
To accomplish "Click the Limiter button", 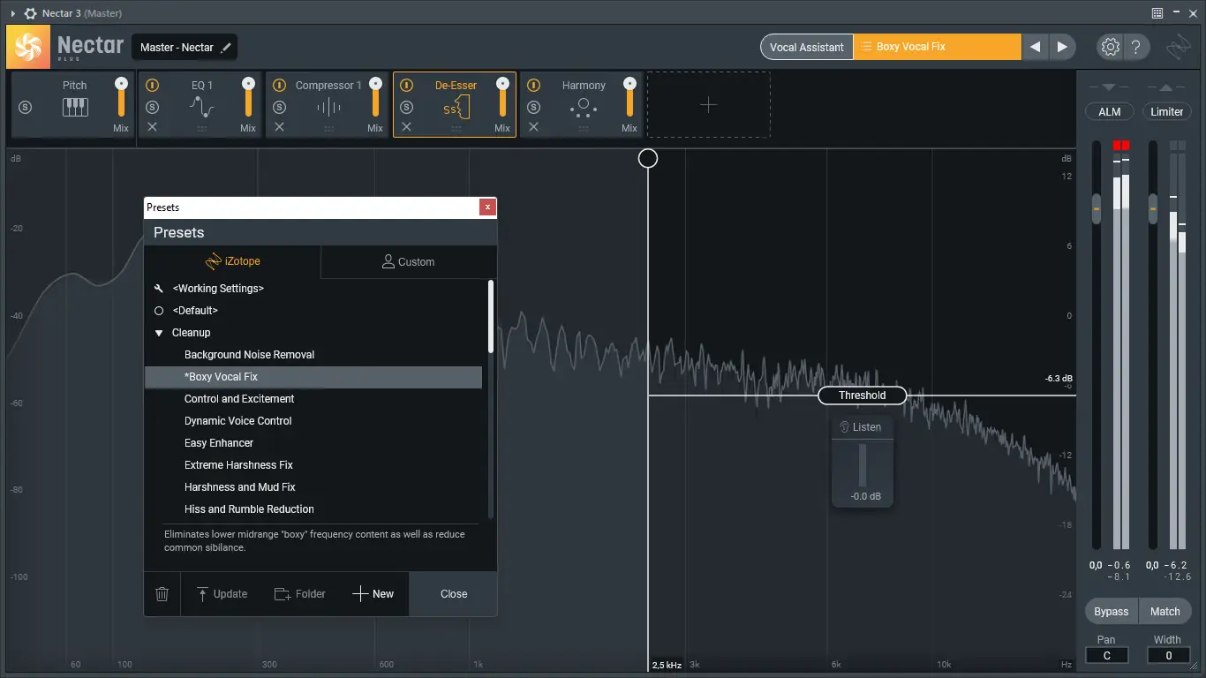I will click(x=1166, y=112).
